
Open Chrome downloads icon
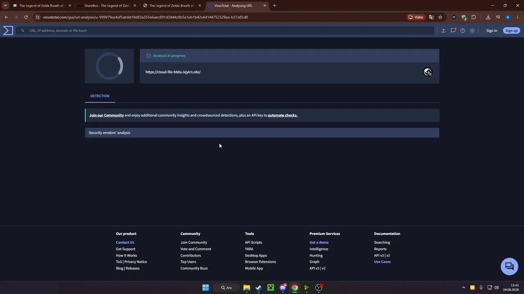click(x=488, y=17)
